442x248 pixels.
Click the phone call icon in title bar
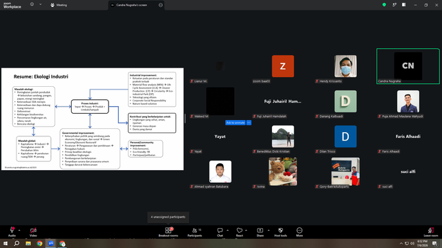coord(394,5)
